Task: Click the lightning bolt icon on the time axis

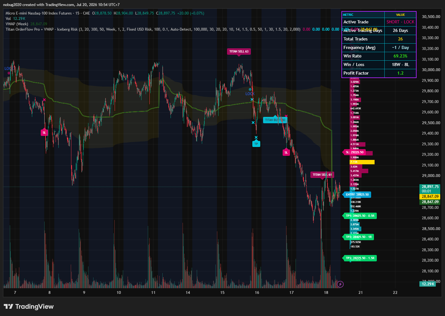Action: coord(340,284)
